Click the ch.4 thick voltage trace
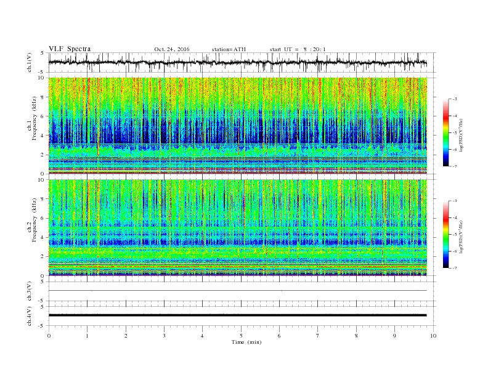 coord(237,315)
